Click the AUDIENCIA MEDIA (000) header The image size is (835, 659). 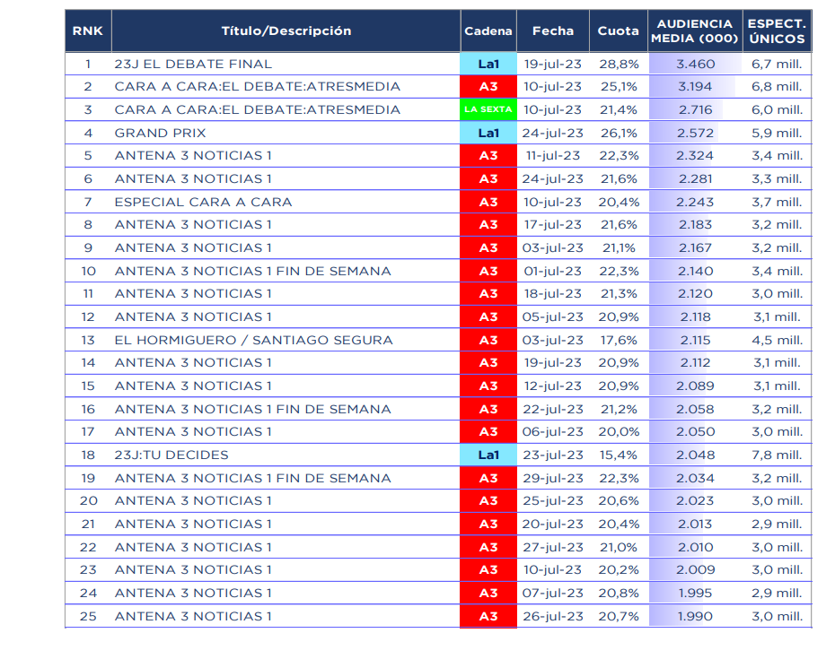[x=695, y=30]
